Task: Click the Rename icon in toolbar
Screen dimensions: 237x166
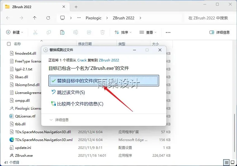Action: [x=76, y=32]
